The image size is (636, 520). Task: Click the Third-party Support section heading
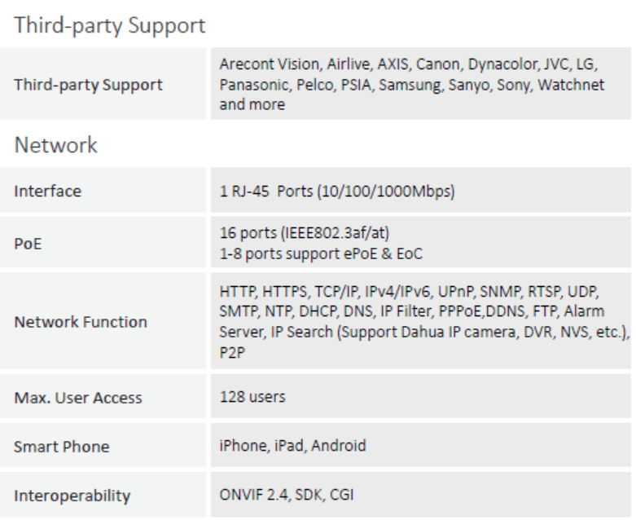pyautogui.click(x=110, y=25)
